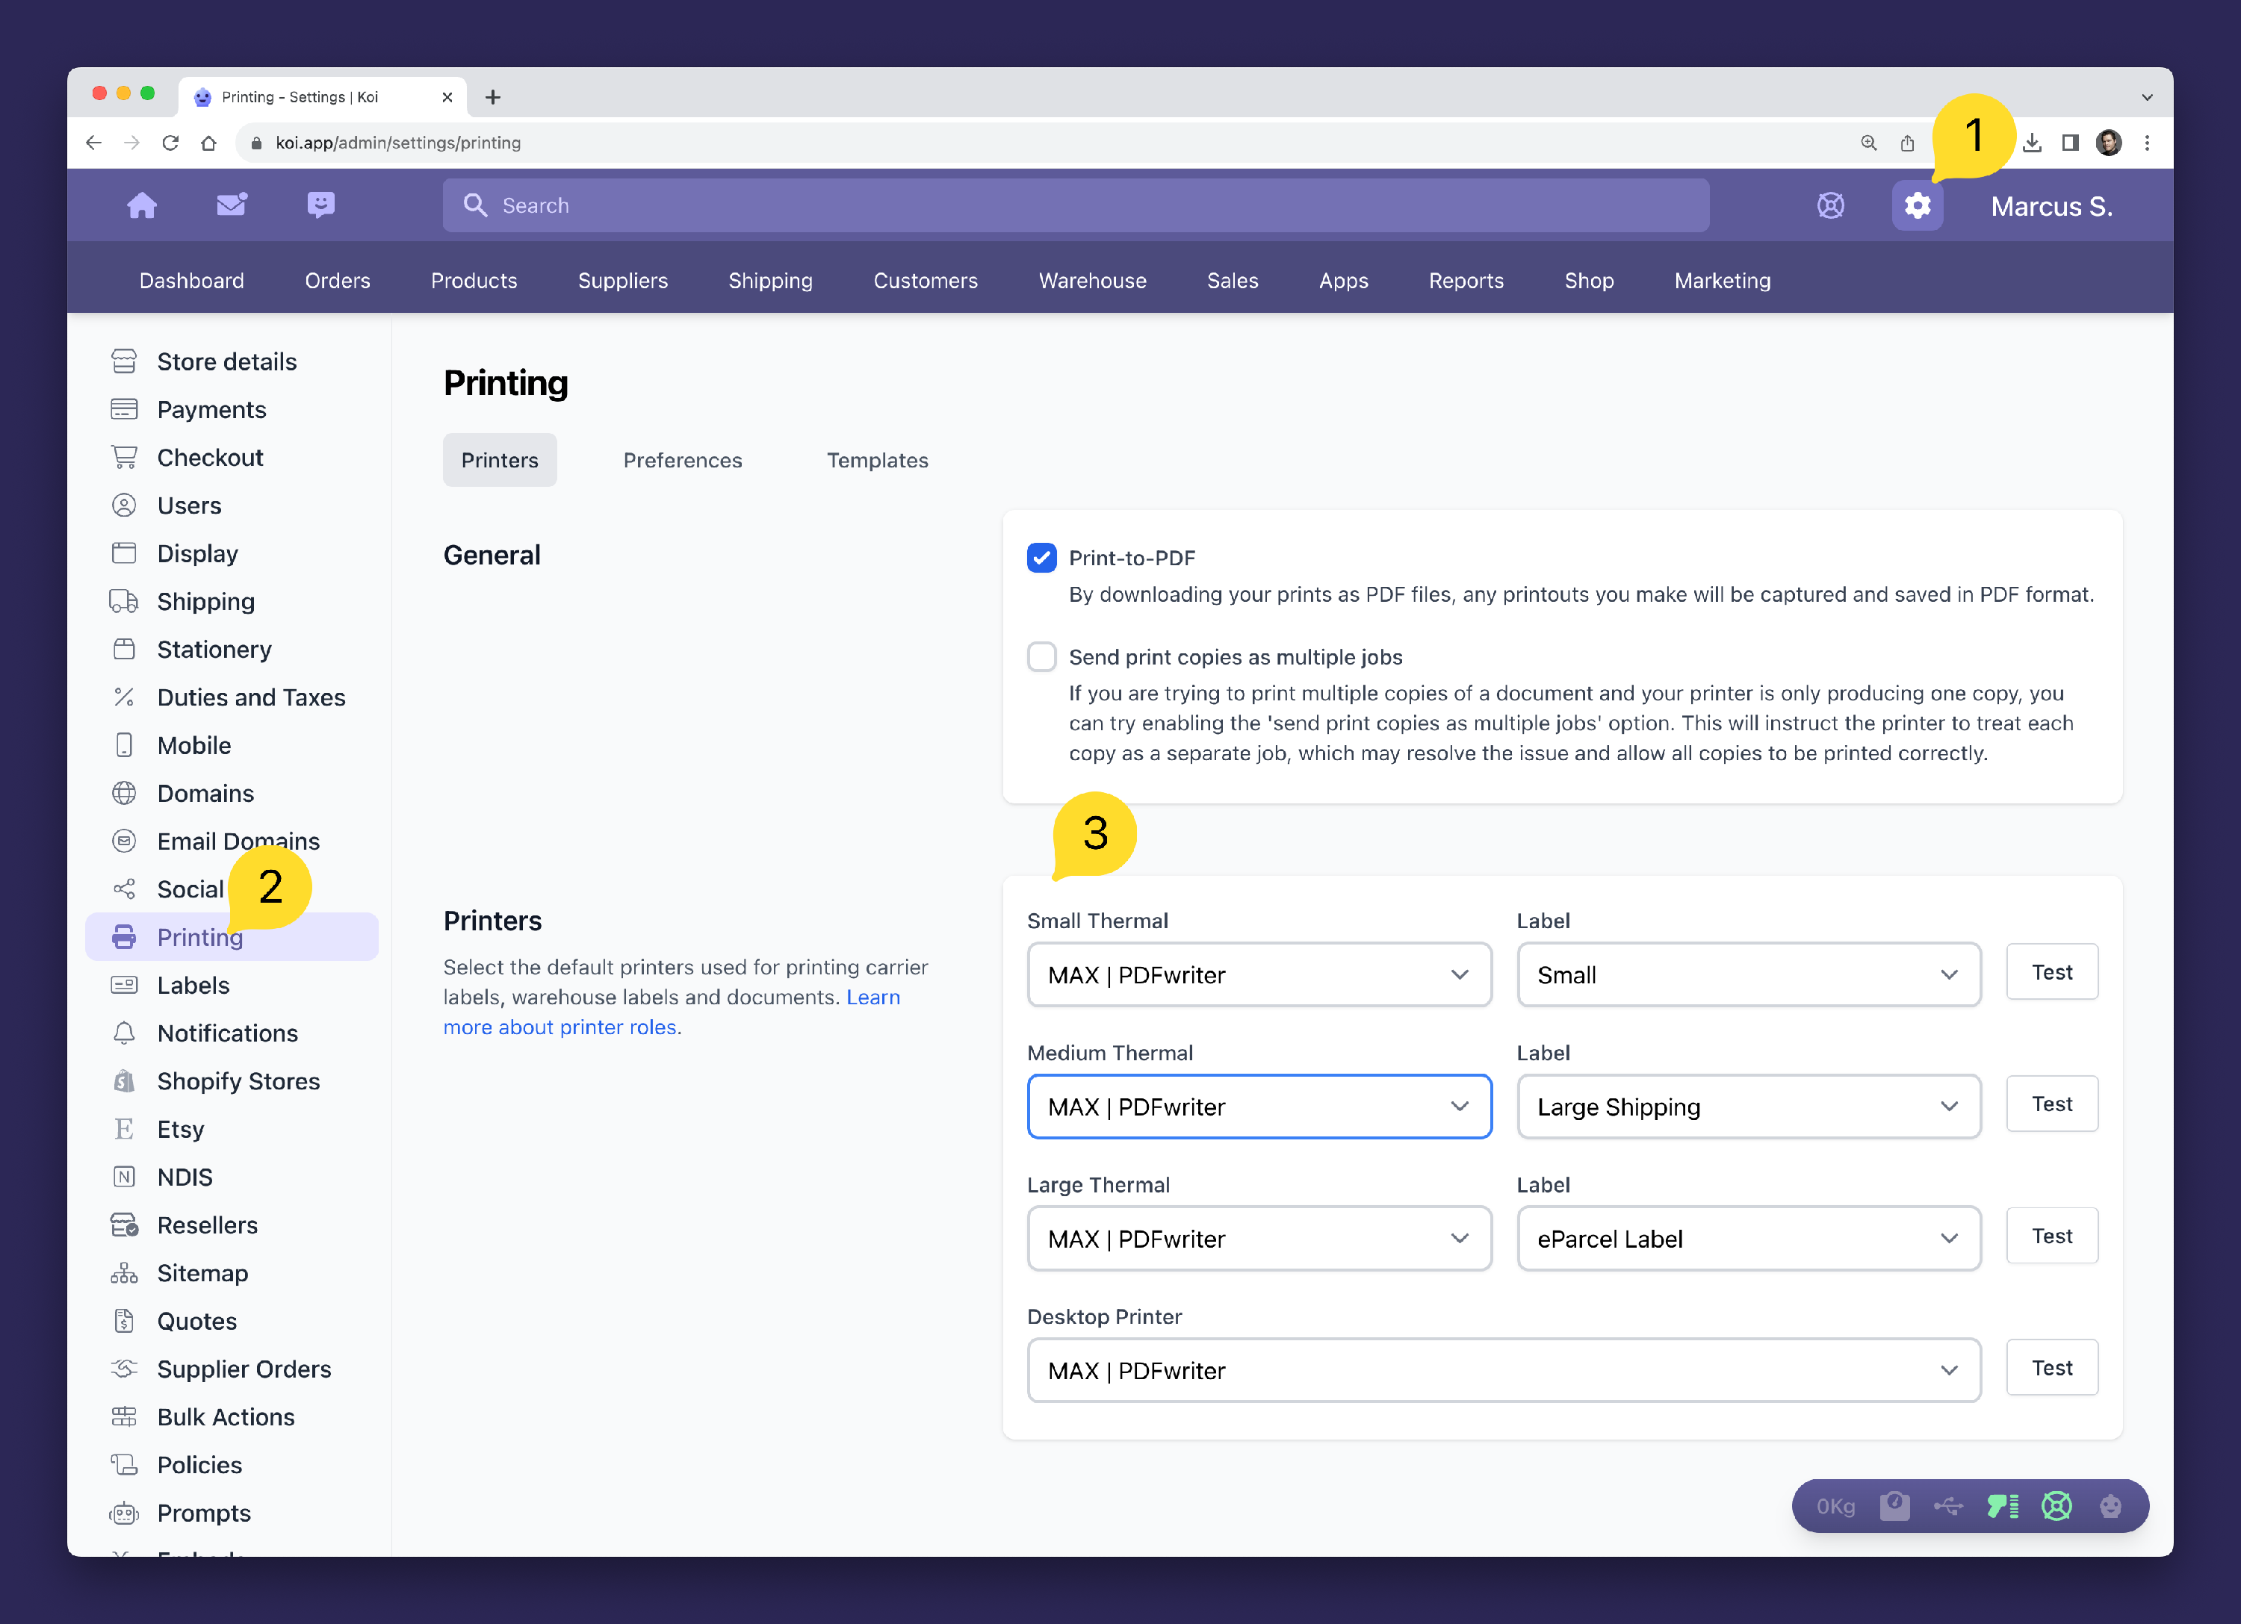This screenshot has width=2241, height=1624.
Task: Click the home icon in purple header
Action: [x=142, y=205]
